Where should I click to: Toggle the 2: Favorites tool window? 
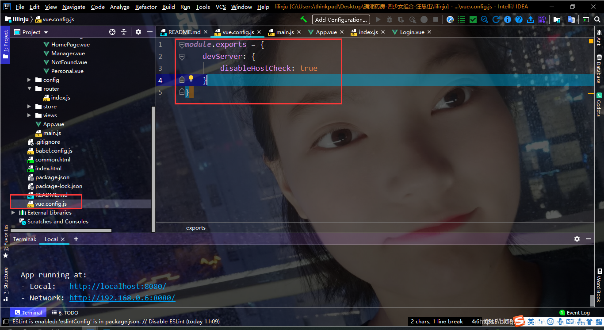click(x=5, y=242)
